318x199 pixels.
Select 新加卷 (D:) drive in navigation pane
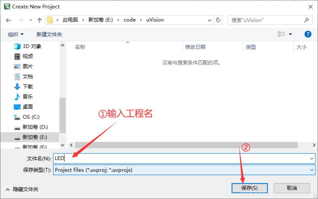(x=31, y=127)
